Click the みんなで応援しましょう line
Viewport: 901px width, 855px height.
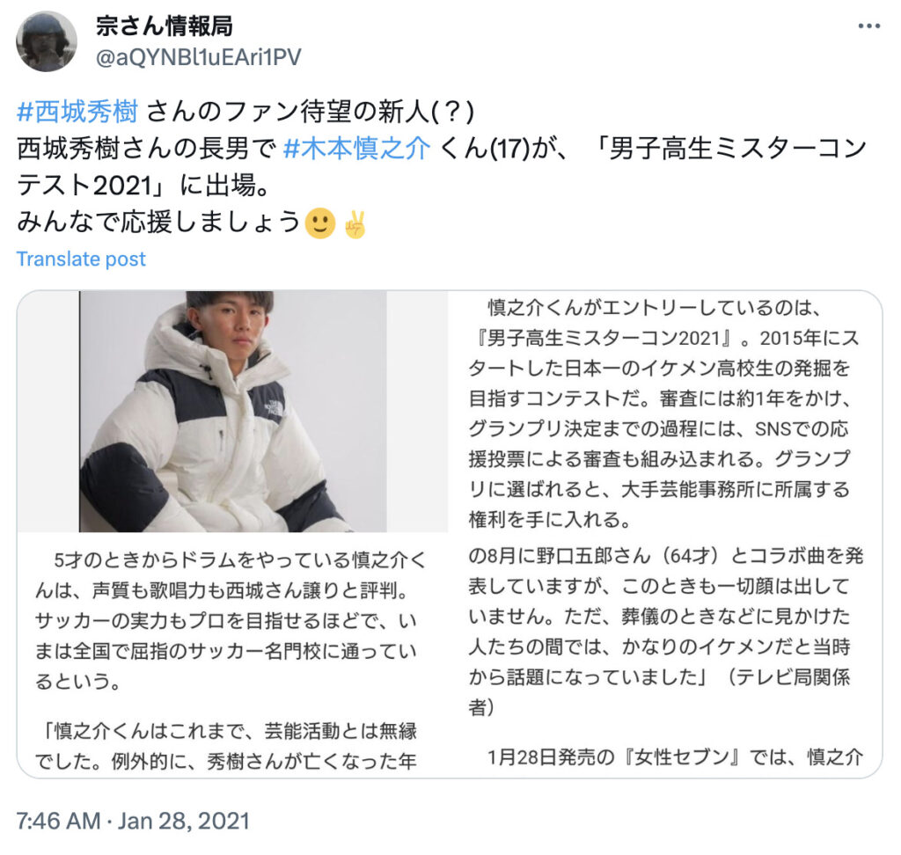(158, 223)
